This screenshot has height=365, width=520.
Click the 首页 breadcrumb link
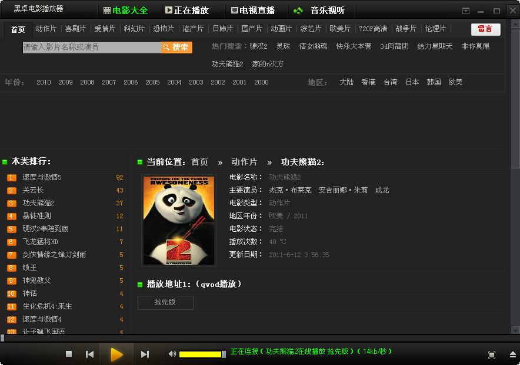click(x=199, y=162)
